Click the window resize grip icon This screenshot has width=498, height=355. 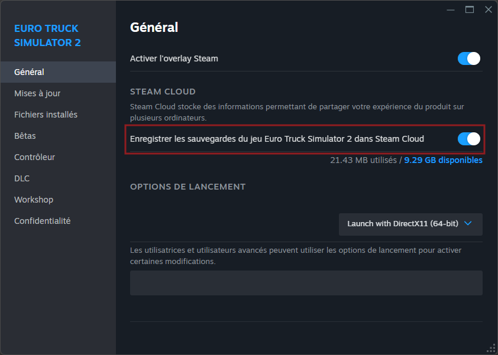coord(491,349)
